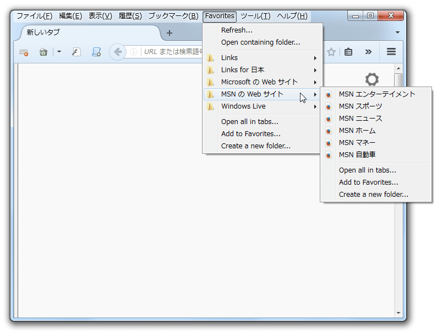Click Microsoft の Web サイト folder icon
The image size is (437, 333).
211,82
